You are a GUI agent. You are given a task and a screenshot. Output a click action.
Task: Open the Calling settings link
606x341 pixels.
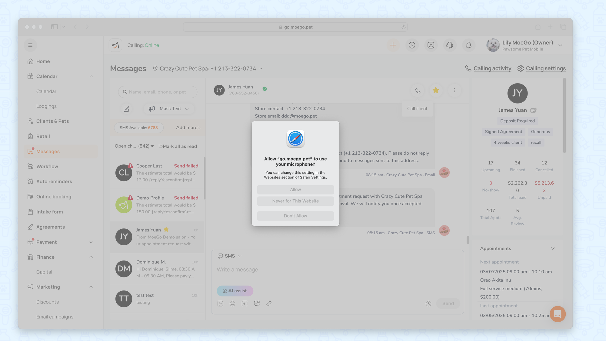545,69
